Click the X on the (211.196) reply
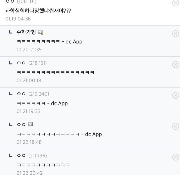 tap(175, 157)
